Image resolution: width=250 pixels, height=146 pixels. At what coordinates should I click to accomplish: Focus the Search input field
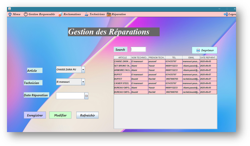(x=138, y=49)
